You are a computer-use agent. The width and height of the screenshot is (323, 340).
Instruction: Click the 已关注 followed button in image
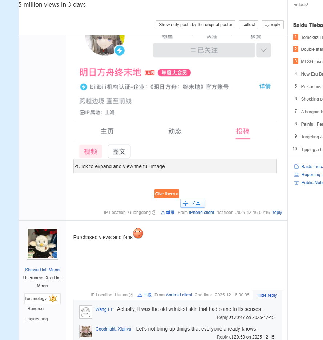point(204,50)
